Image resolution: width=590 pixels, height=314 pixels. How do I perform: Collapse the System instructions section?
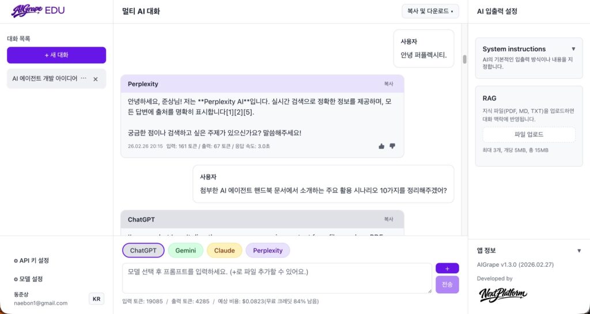(573, 49)
